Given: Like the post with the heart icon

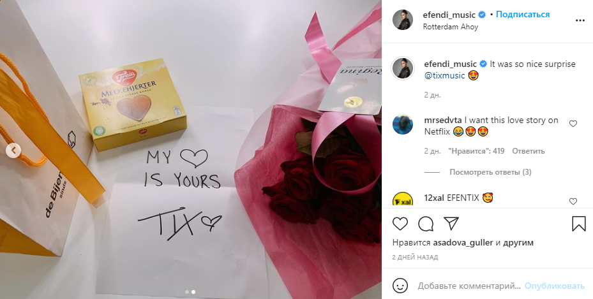Looking at the screenshot, I should 400,224.
